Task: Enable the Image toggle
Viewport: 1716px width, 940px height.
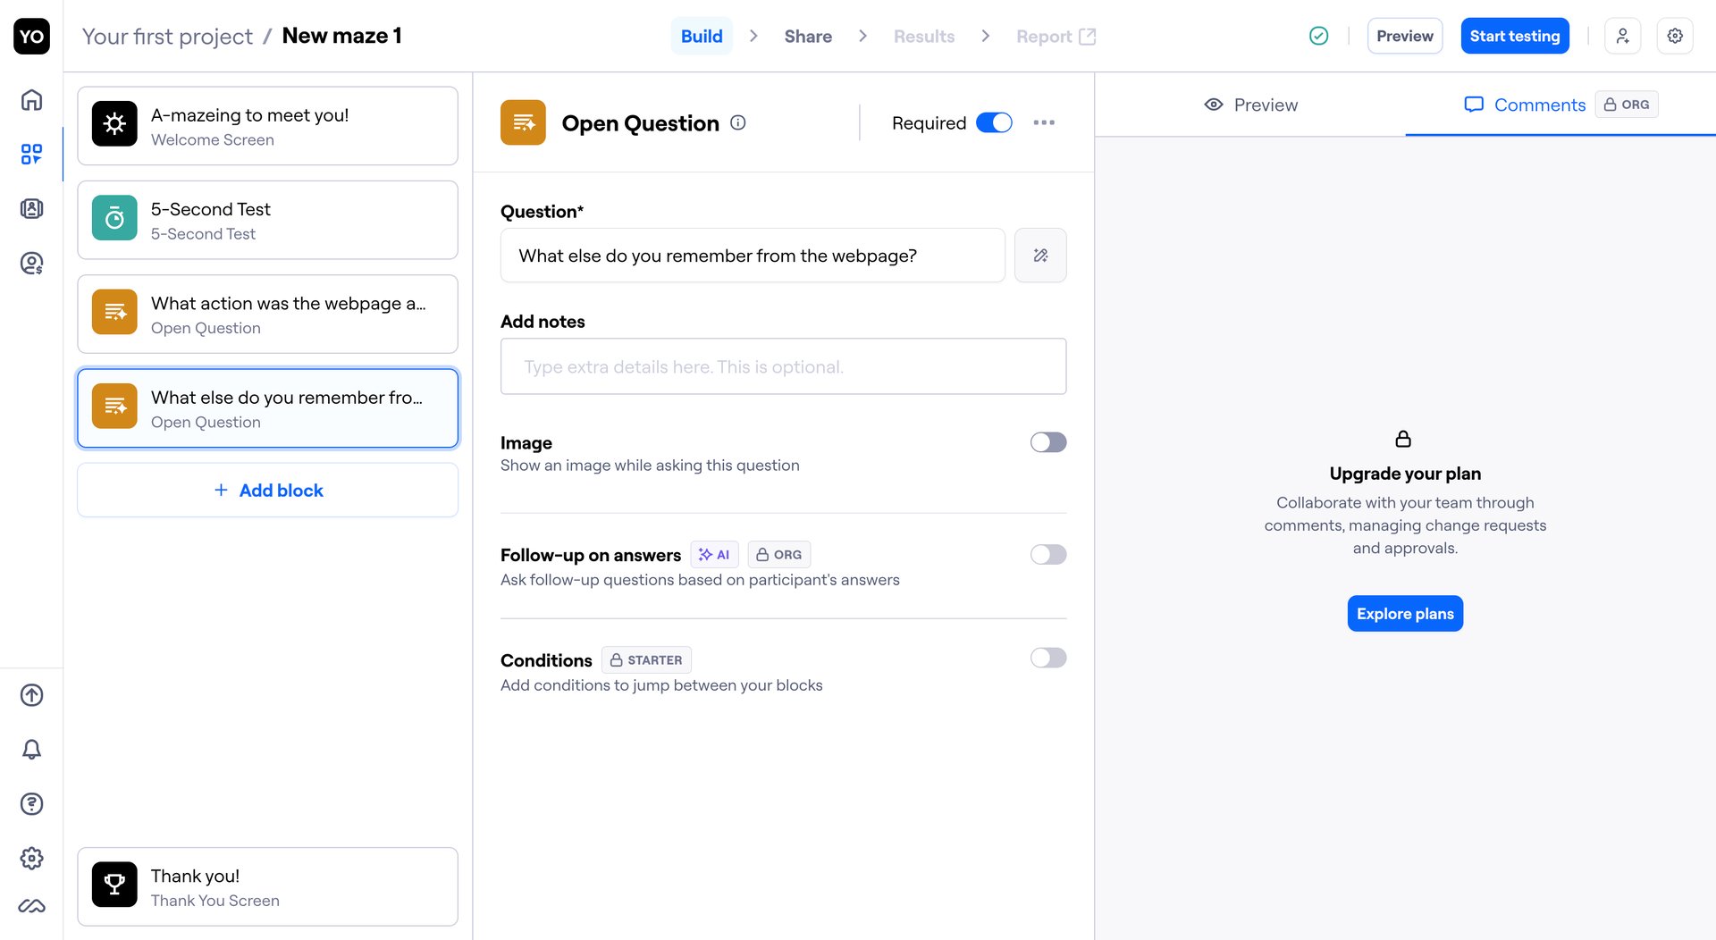Action: tap(1047, 442)
